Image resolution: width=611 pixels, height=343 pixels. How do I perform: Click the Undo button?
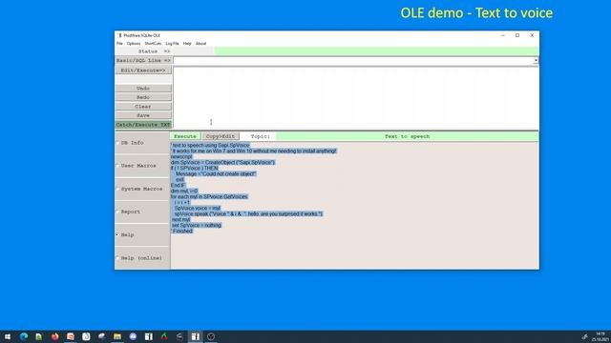point(143,89)
